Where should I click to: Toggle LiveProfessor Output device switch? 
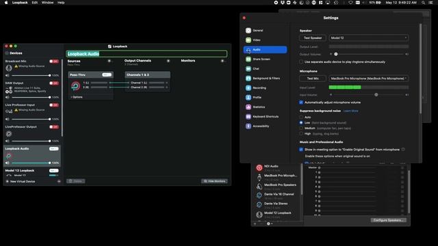(54, 127)
